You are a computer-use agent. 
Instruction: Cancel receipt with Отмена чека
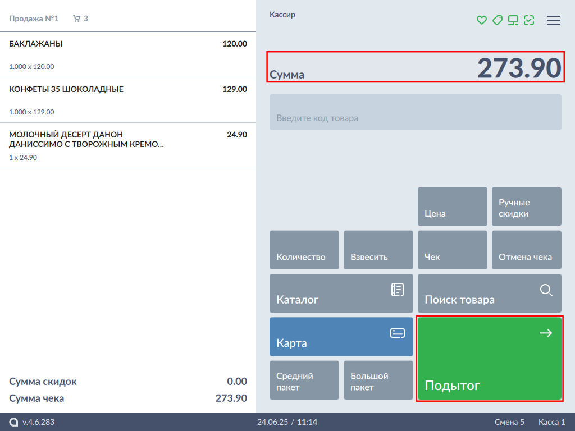(526, 250)
